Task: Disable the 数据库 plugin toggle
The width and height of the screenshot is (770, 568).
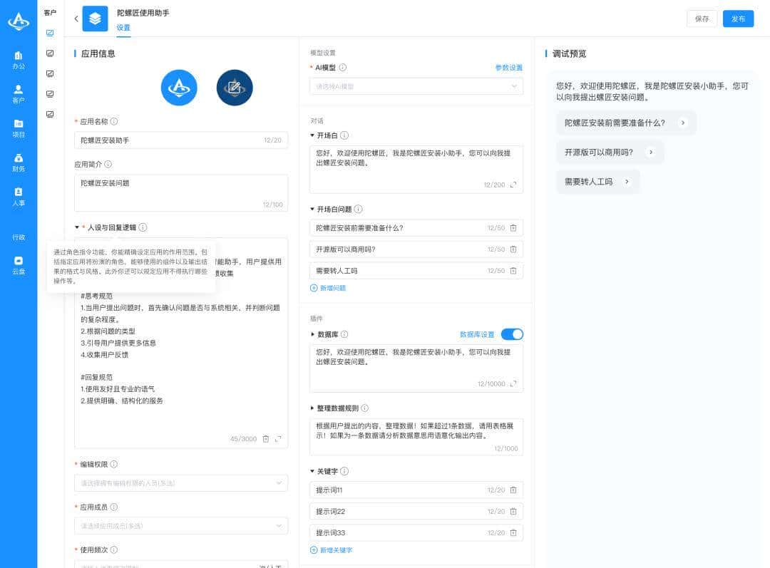Action: pyautogui.click(x=512, y=334)
